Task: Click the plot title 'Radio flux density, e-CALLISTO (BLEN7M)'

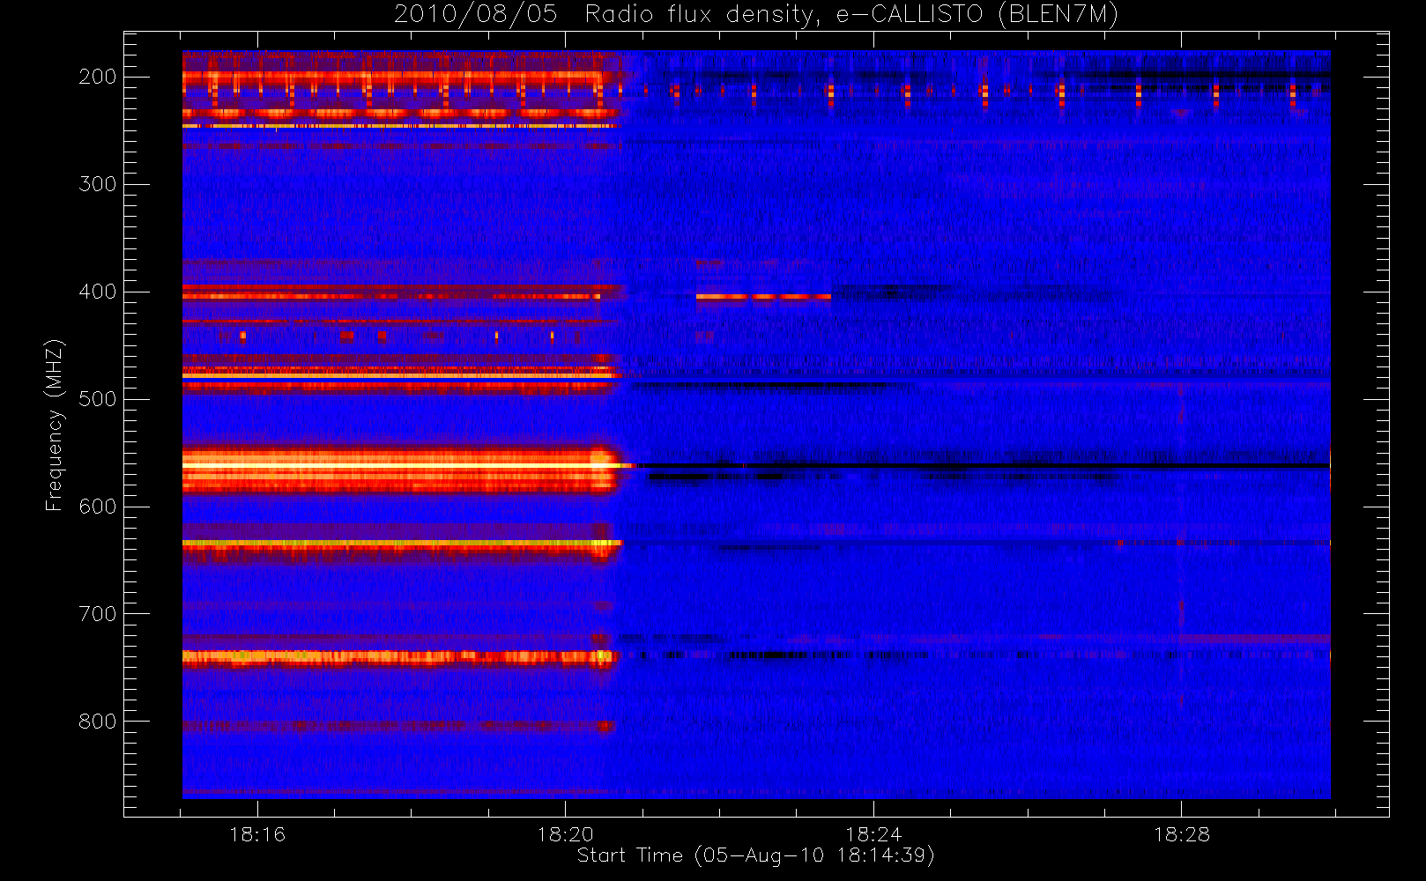Action: coord(851,15)
